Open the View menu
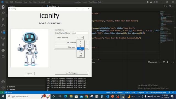 (26, 2)
